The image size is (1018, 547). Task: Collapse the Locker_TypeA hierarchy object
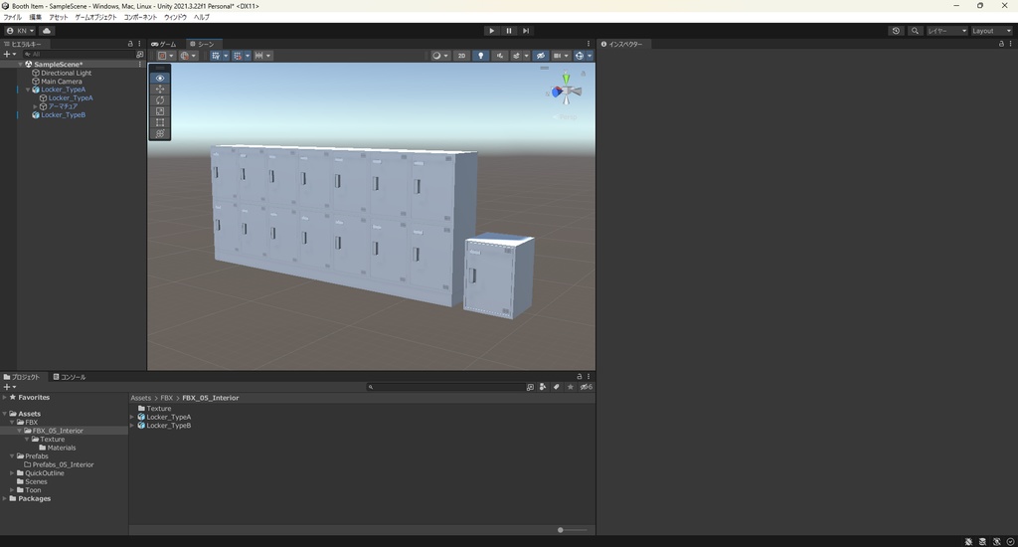(x=28, y=90)
